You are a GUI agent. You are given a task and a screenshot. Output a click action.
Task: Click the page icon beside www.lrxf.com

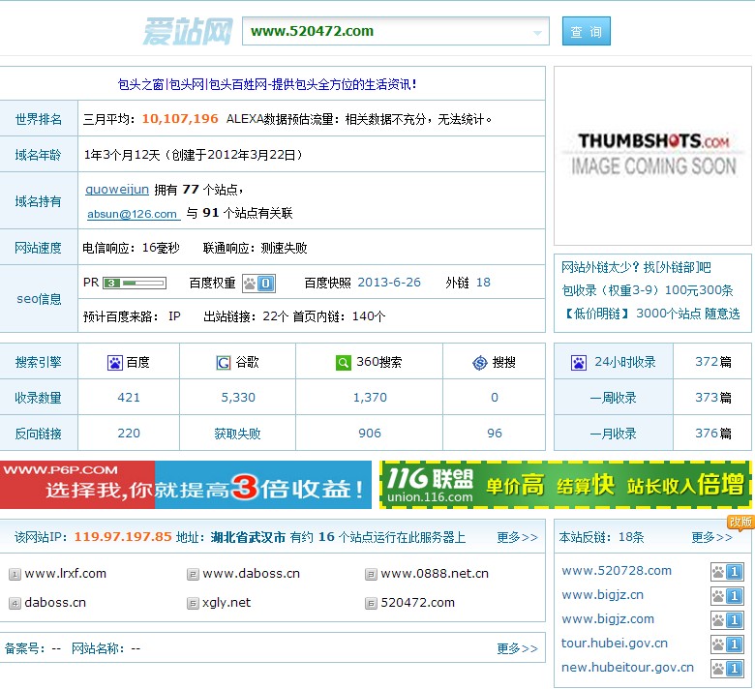15,575
